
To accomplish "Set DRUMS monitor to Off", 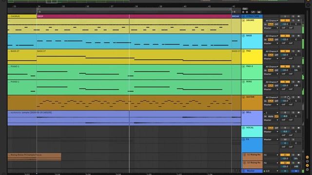I will (276, 24).
